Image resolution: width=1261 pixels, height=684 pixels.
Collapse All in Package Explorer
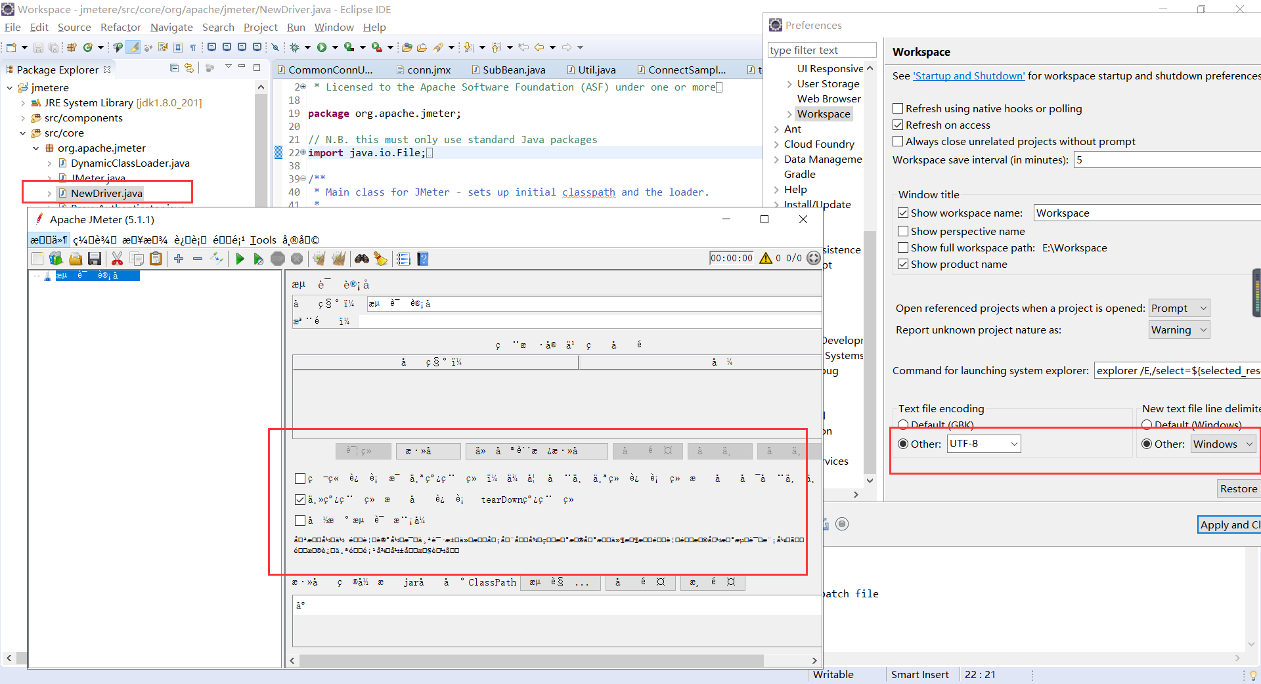174,68
